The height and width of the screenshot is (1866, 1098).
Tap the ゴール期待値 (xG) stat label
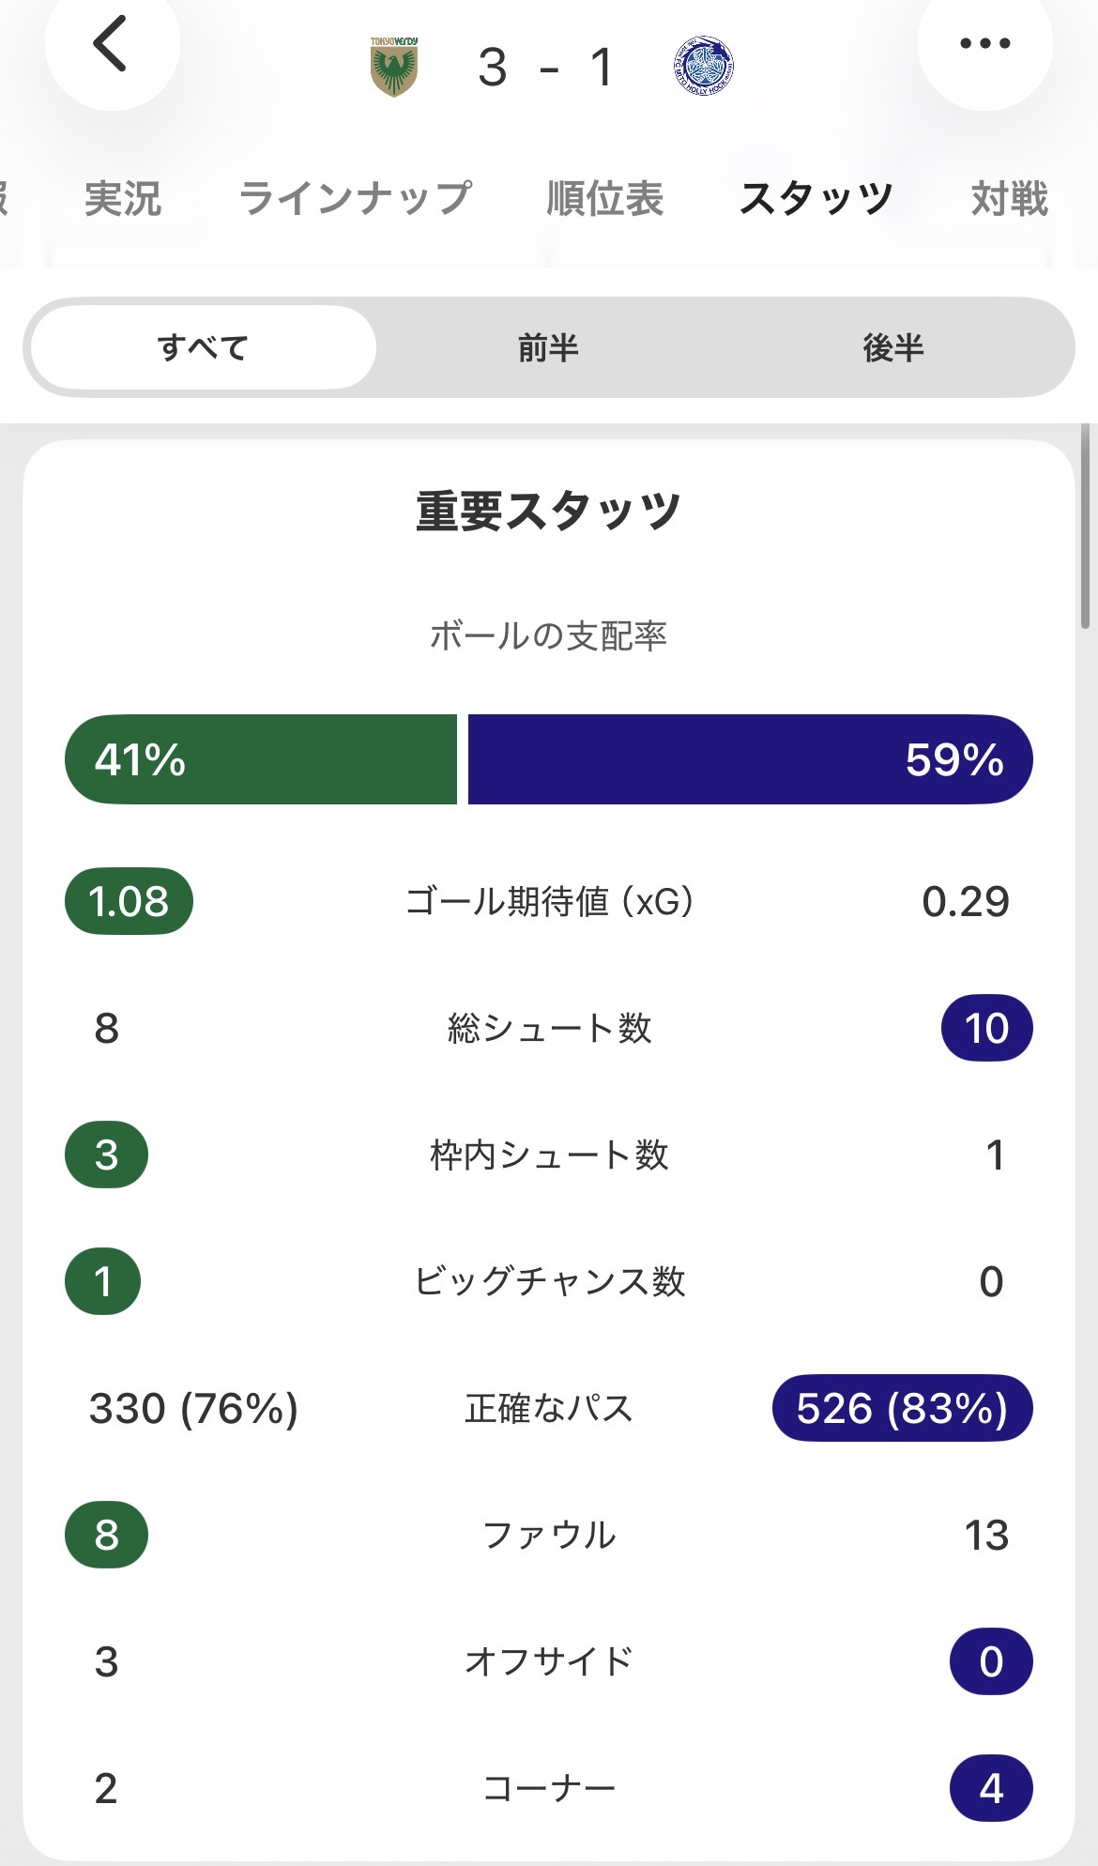549,902
